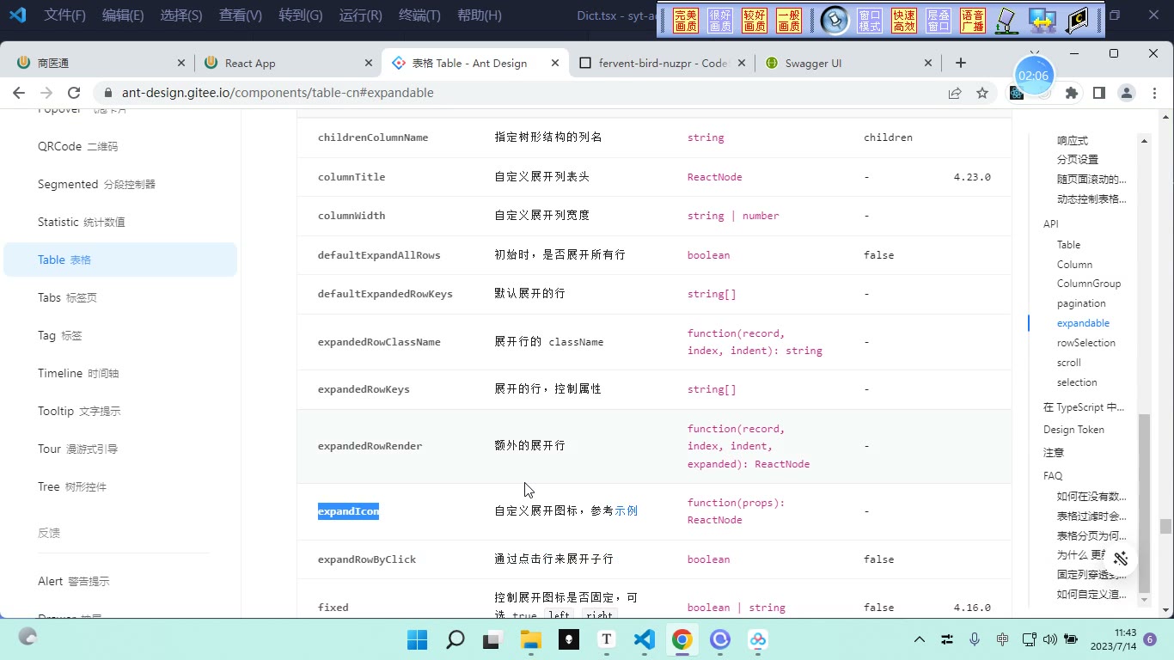Viewport: 1174px width, 660px height.
Task: Click the page vertical scrollbar thumb
Action: tap(1165, 526)
